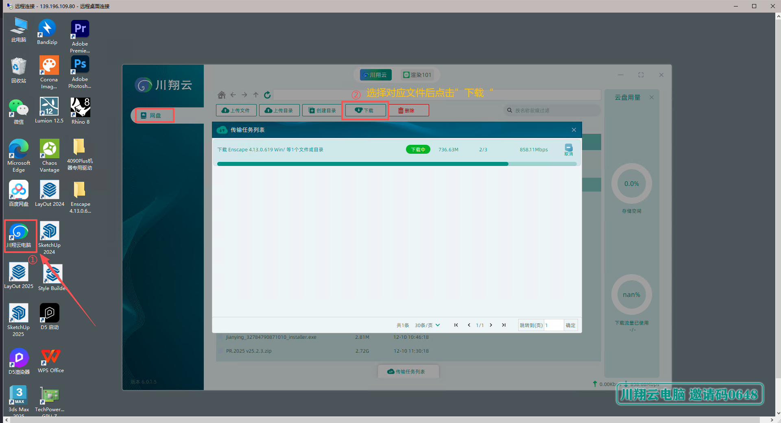Click 确定 to confirm page jump
Viewport: 781px width, 423px height.
click(x=571, y=325)
